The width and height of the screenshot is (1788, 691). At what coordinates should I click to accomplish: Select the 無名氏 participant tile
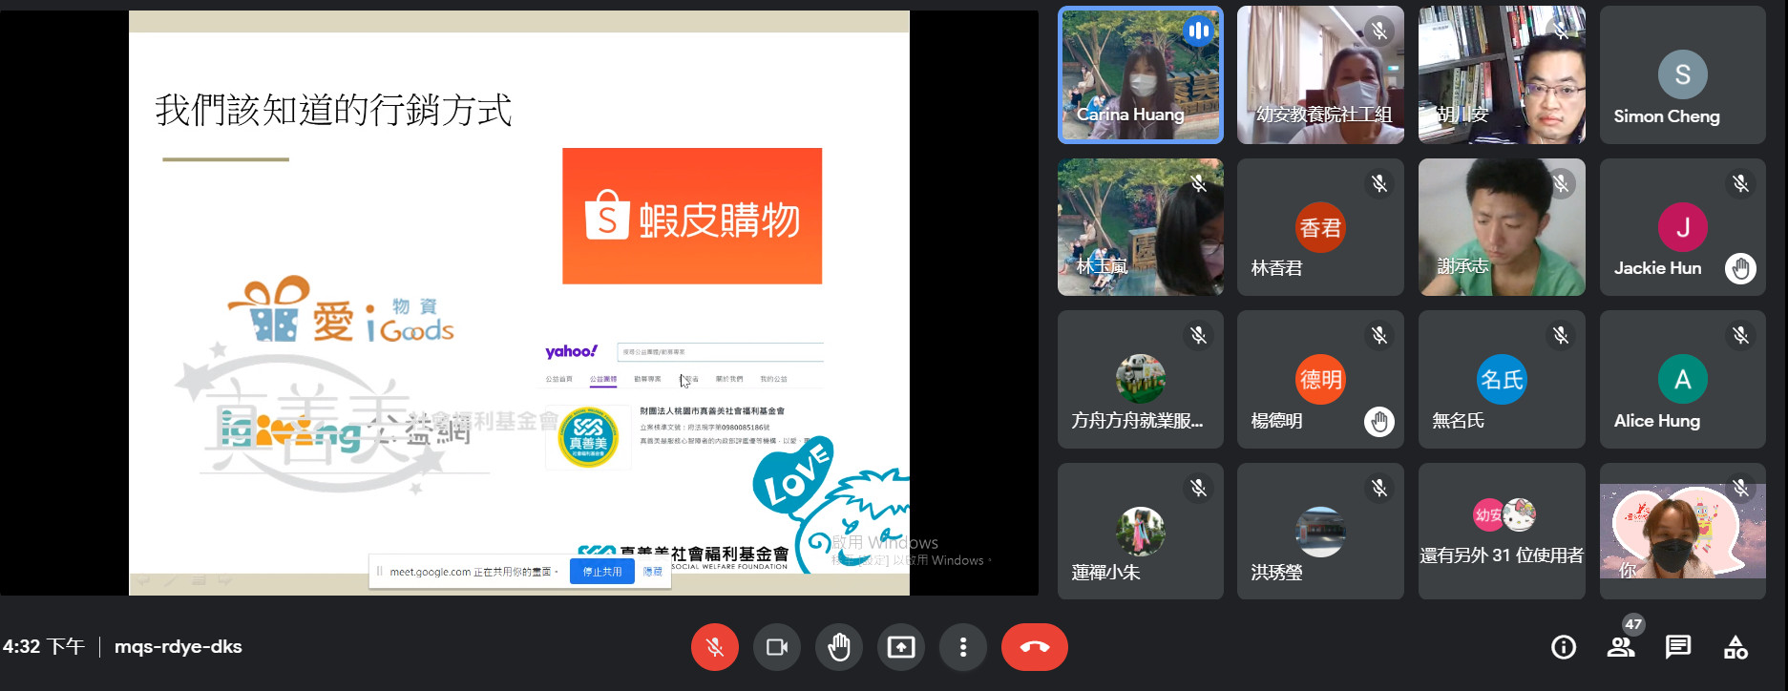click(x=1502, y=379)
